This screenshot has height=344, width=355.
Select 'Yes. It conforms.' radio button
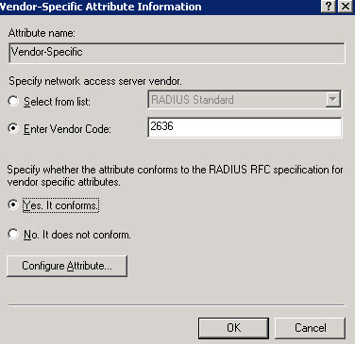coord(13,205)
